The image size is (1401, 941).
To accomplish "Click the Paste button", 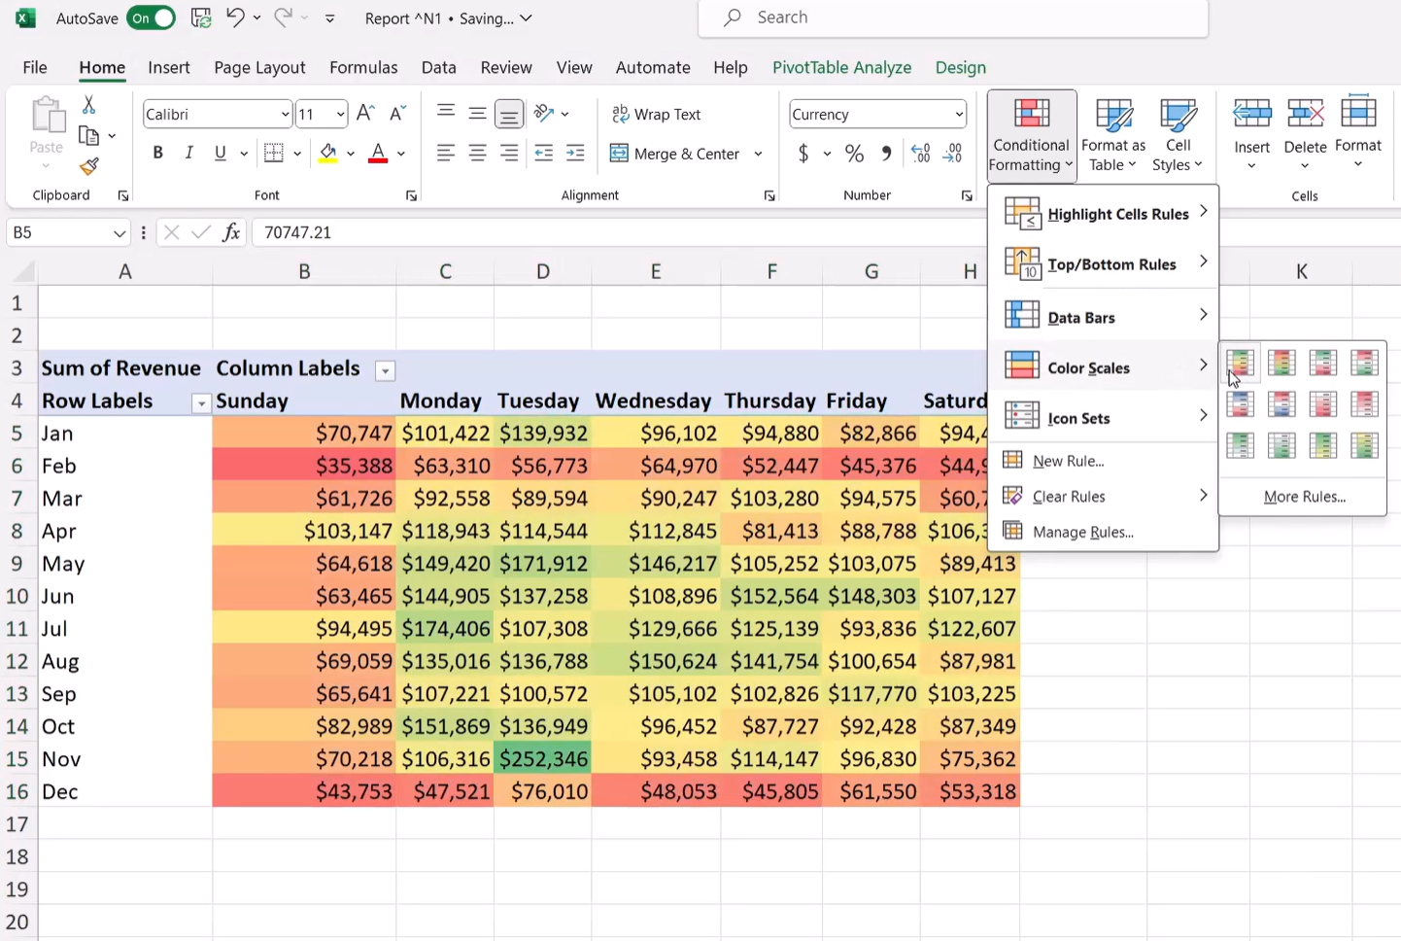I will 46,133.
